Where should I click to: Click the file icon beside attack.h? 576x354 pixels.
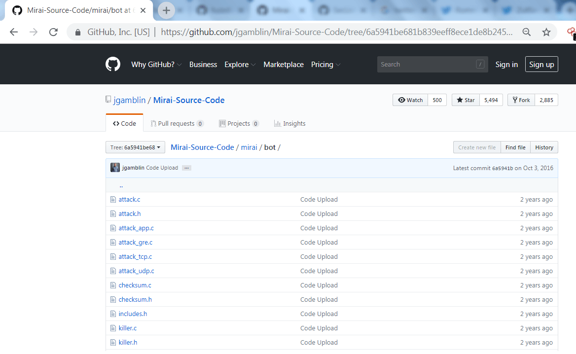[x=113, y=213]
